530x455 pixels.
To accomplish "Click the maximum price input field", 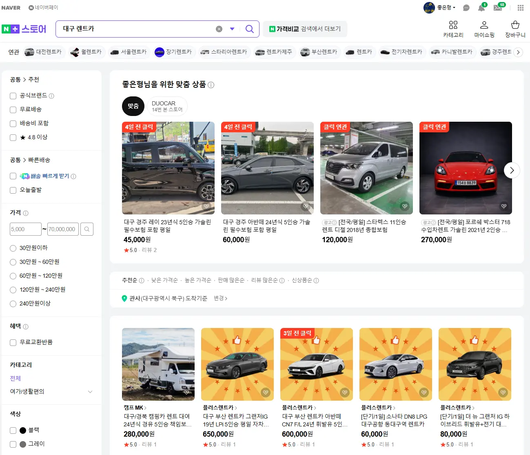I will coord(63,229).
